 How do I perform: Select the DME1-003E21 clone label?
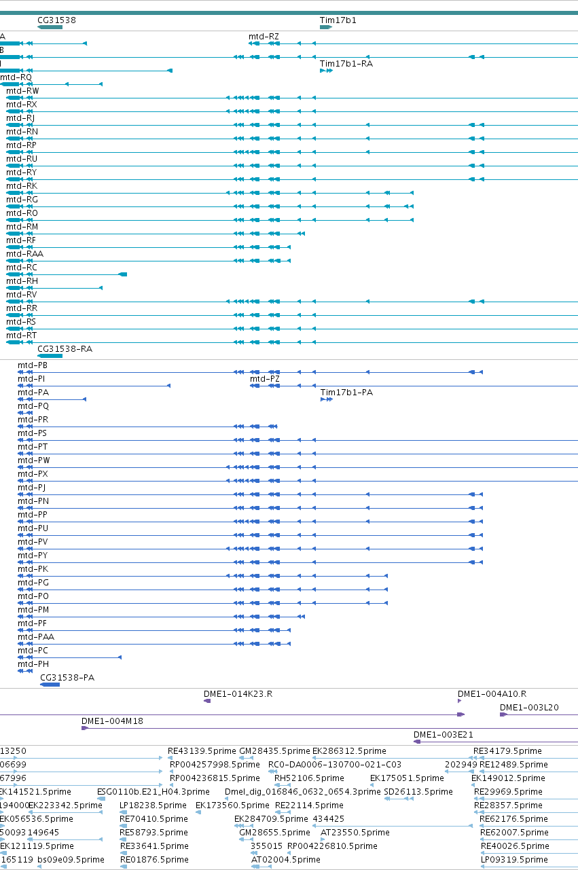pos(444,735)
